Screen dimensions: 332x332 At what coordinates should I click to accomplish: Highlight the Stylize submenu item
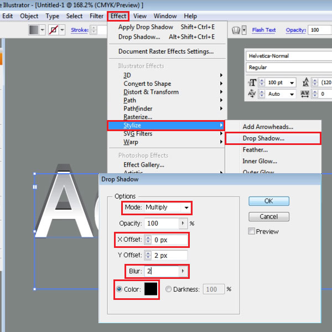point(166,126)
